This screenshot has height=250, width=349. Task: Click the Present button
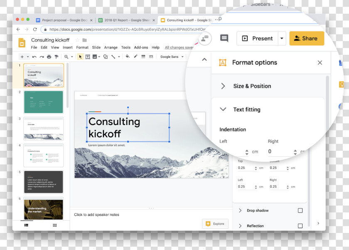tap(257, 38)
